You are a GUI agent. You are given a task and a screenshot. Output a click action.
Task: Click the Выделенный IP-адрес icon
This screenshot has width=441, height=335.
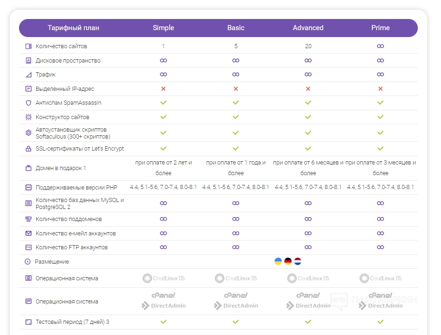click(28, 88)
